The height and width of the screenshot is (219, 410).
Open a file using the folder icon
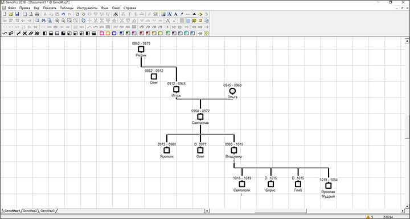(x=11, y=14)
